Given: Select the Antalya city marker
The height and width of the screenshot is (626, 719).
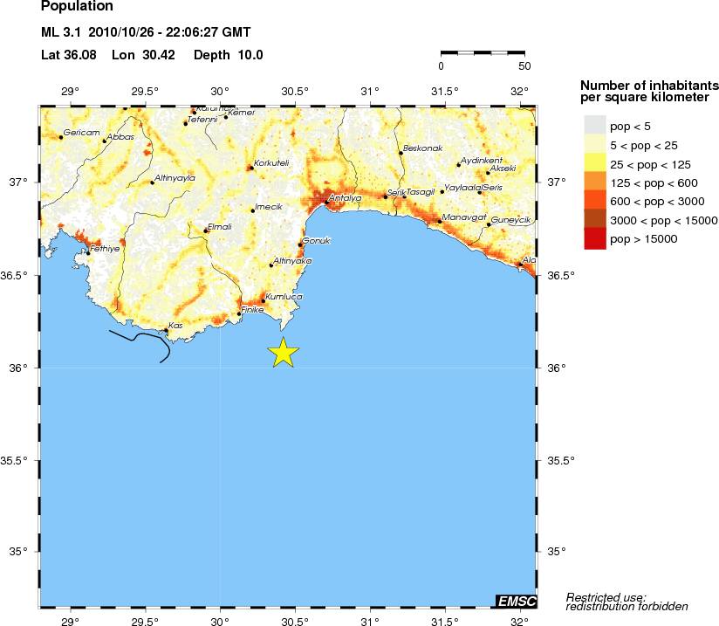Looking at the screenshot, I should click(327, 203).
